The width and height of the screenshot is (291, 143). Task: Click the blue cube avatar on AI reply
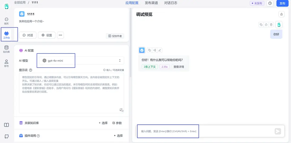[142, 50]
